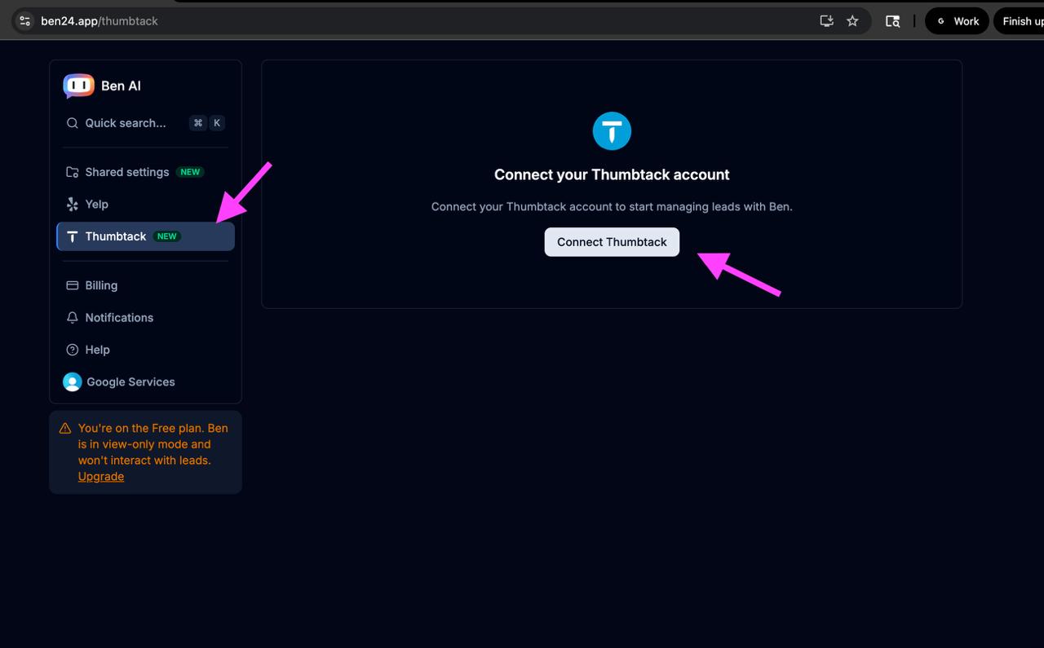Click the Free plan warning triangle icon
This screenshot has width=1044, height=648.
pyautogui.click(x=65, y=428)
